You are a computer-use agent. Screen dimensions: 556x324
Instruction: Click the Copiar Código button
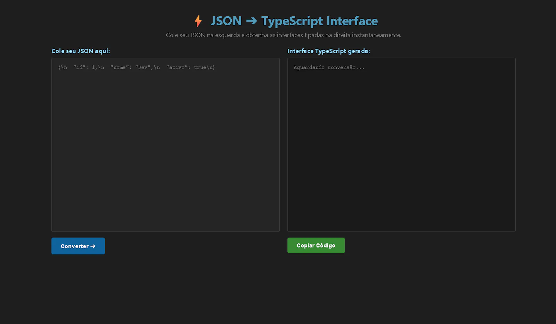[x=316, y=245]
